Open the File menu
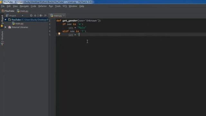 click(3, 6)
